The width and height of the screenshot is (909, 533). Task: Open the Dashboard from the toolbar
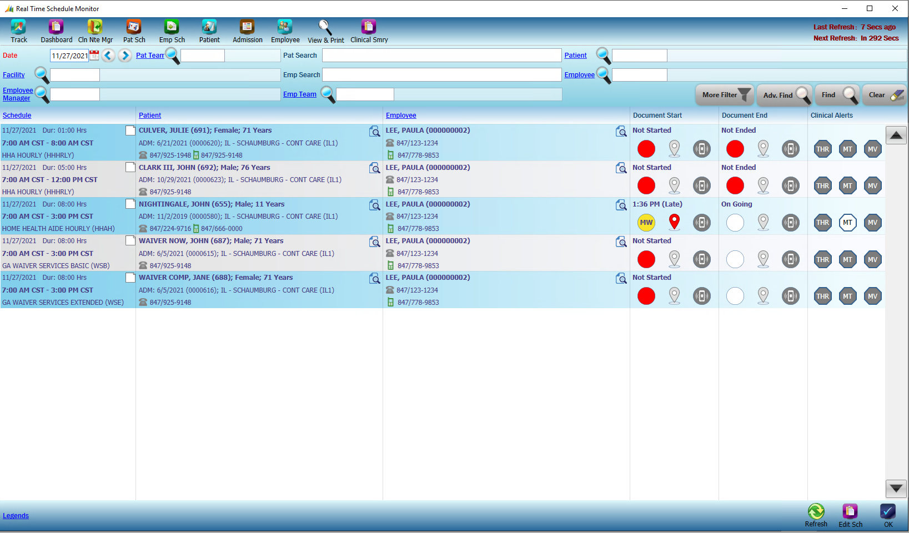coord(56,31)
